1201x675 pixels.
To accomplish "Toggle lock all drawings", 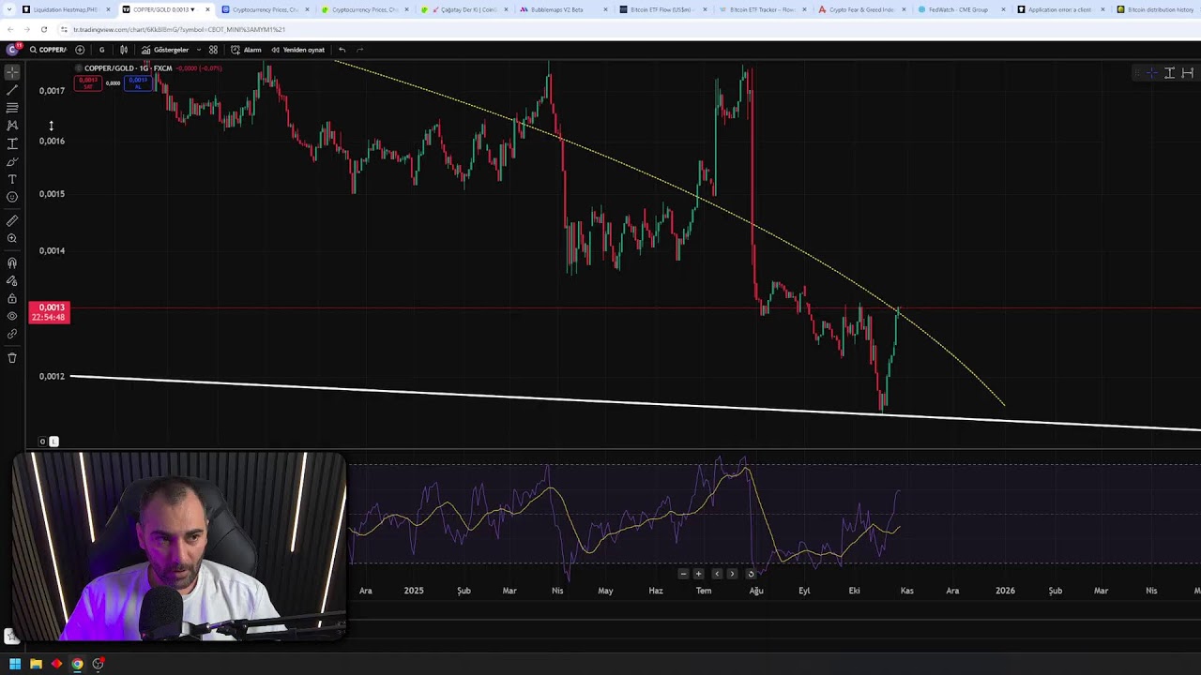I will 12,299.
